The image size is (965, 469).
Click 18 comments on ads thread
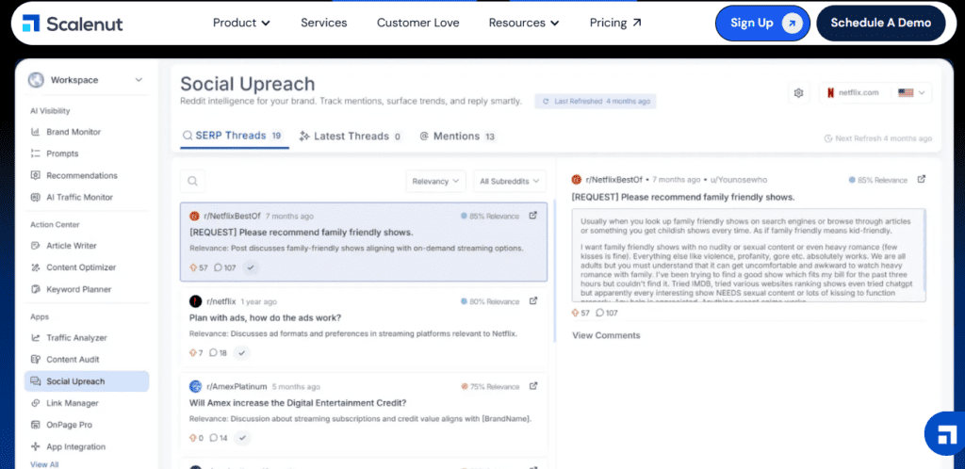[x=218, y=353]
